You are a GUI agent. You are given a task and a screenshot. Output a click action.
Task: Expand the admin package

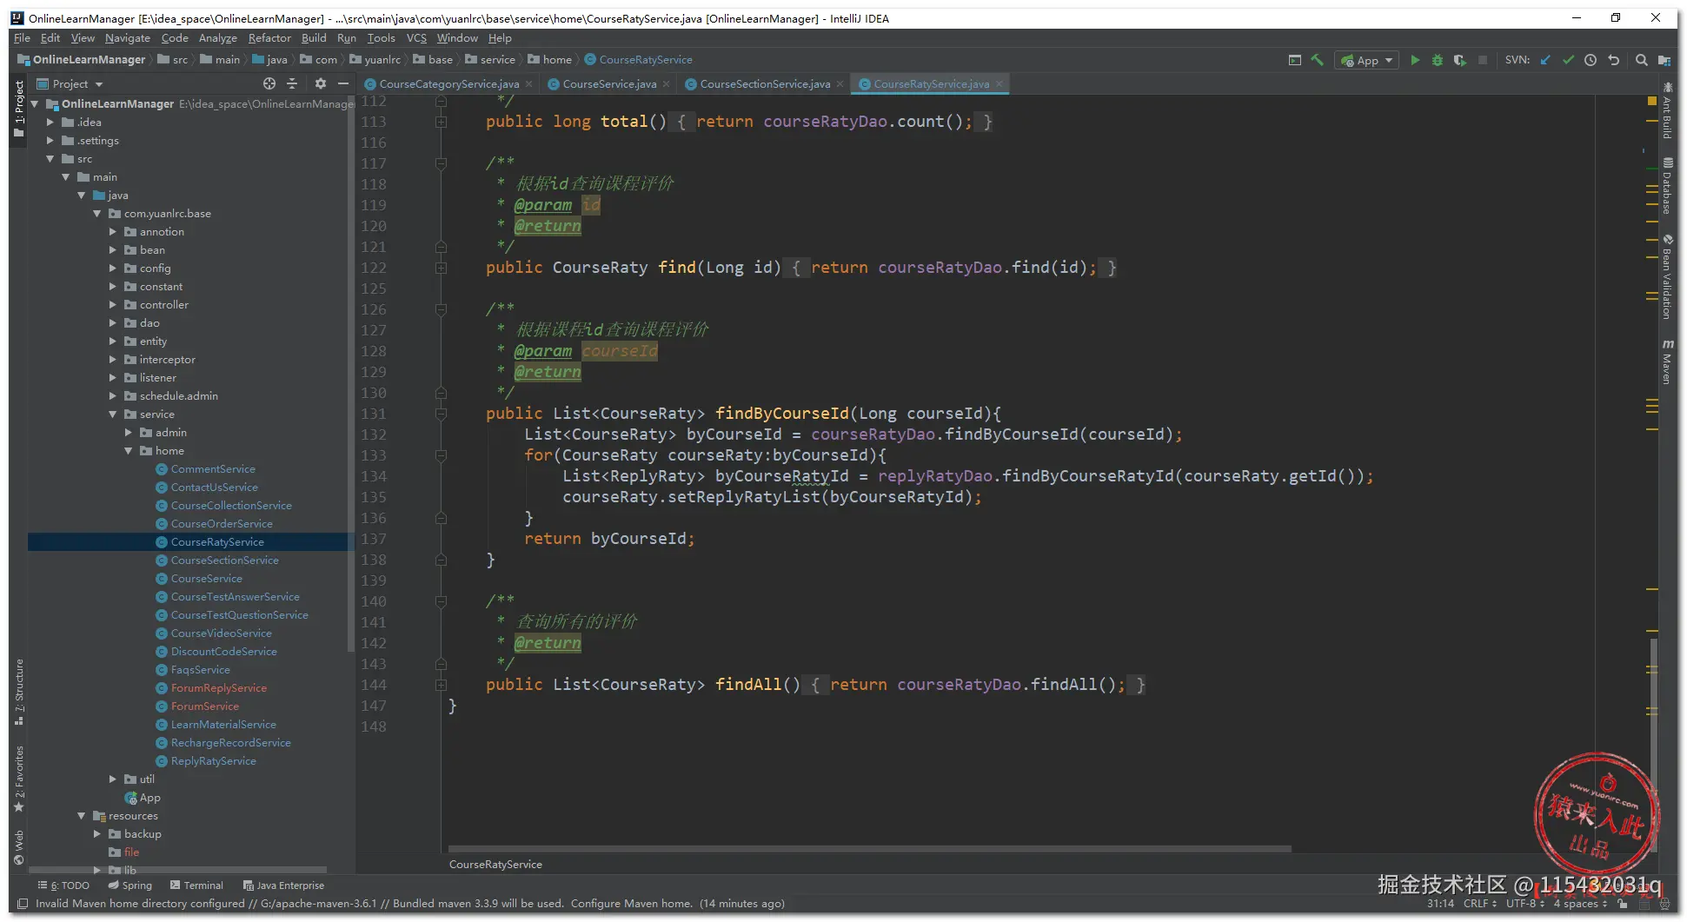click(x=129, y=433)
